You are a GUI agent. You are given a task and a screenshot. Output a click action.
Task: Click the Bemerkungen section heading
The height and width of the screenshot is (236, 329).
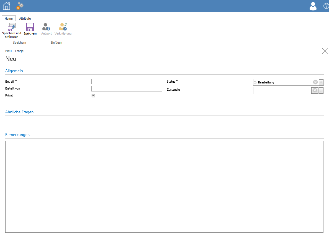point(17,135)
